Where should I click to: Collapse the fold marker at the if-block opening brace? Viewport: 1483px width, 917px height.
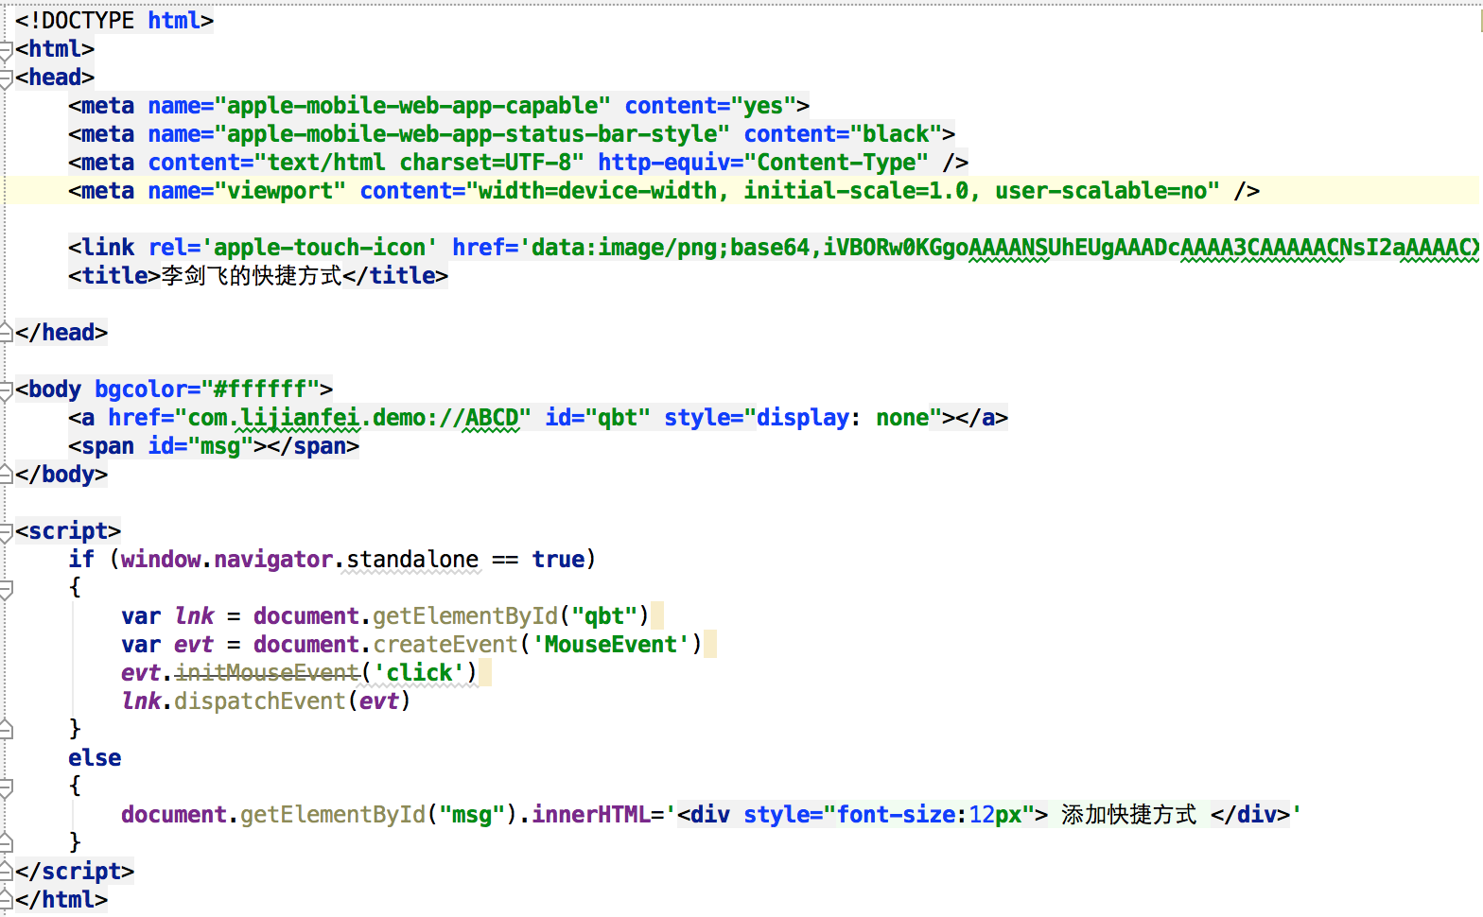pyautogui.click(x=6, y=589)
